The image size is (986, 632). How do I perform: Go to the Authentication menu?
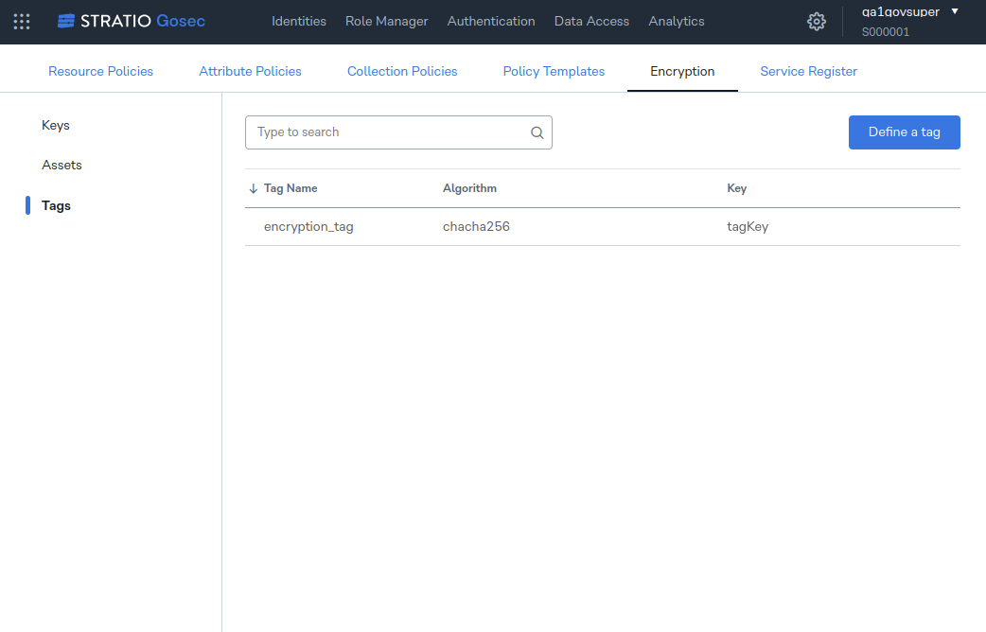pos(491,21)
